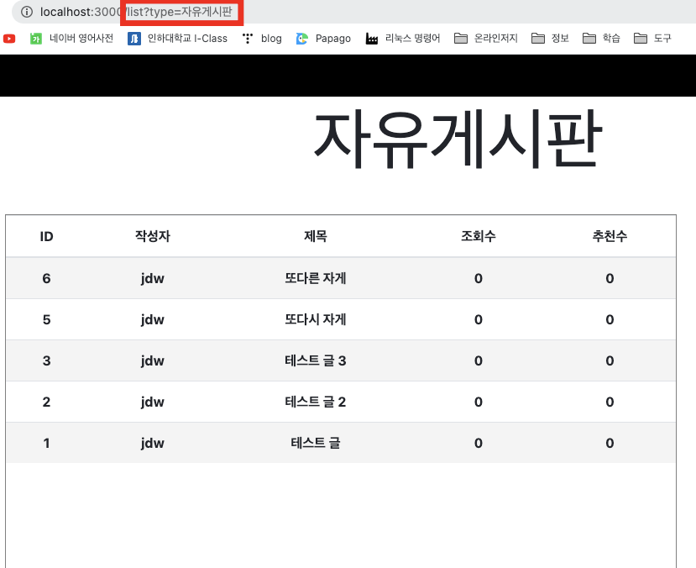Click author jdw in 테스트 글 2 row
The height and width of the screenshot is (568, 696).
153,402
